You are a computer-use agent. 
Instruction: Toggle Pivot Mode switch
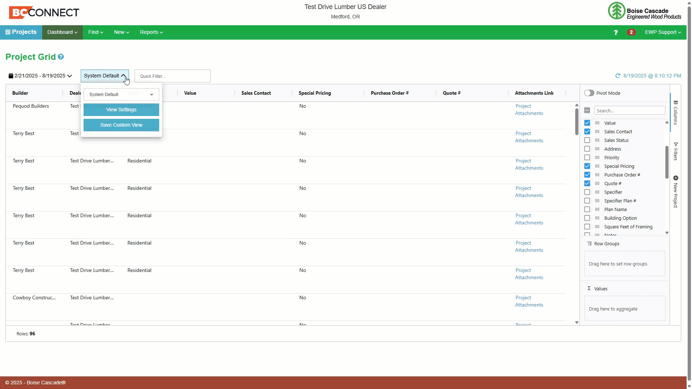(x=589, y=93)
